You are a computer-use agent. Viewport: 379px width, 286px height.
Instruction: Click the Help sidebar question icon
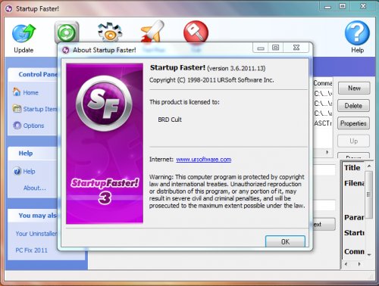click(17, 171)
